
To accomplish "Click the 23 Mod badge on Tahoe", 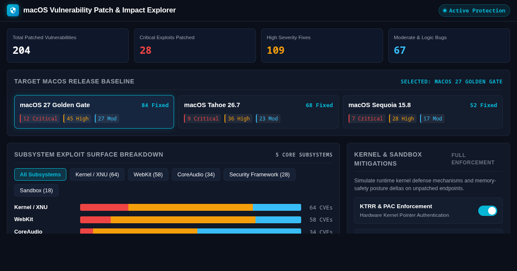I will 268,119.
